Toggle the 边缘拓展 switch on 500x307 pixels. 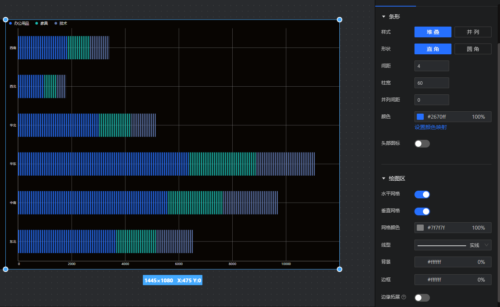click(x=422, y=297)
